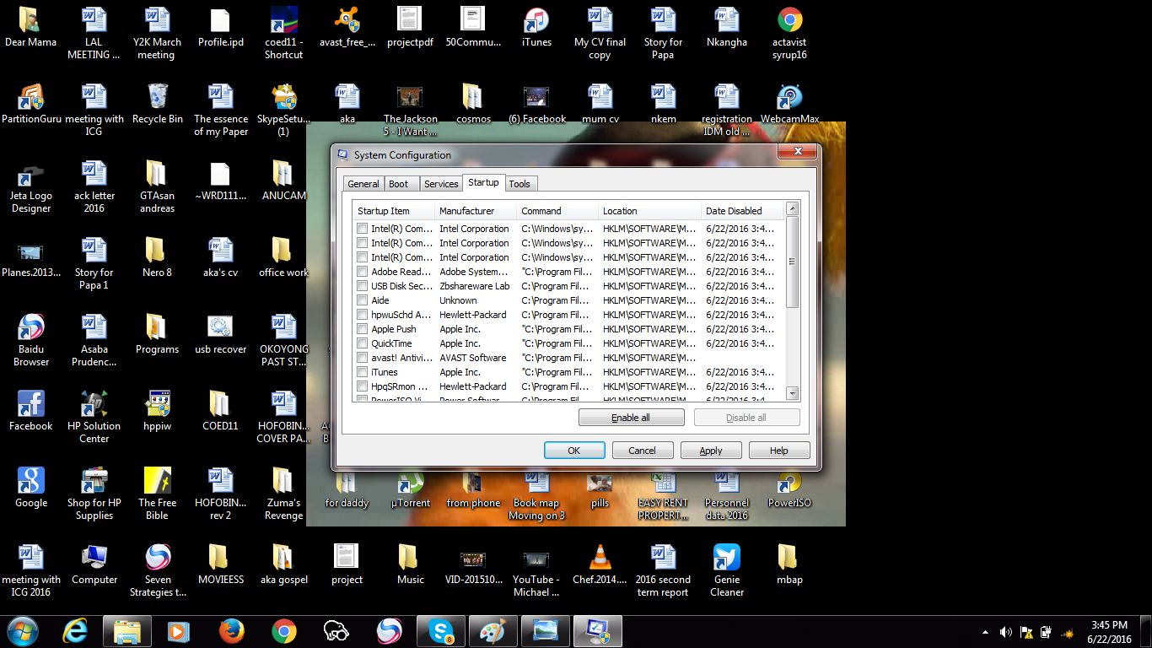1152x648 pixels.
Task: Open the taskbar clock showing 3:45 PM
Action: pos(1110,632)
